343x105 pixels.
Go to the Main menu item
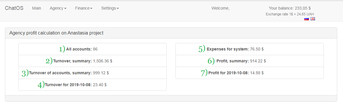point(36,8)
